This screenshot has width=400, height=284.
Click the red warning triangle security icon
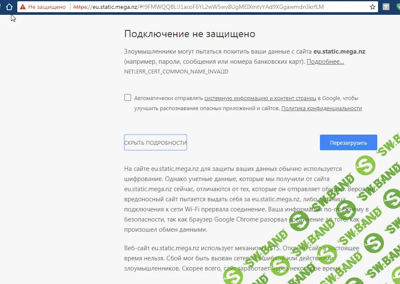[x=22, y=7]
